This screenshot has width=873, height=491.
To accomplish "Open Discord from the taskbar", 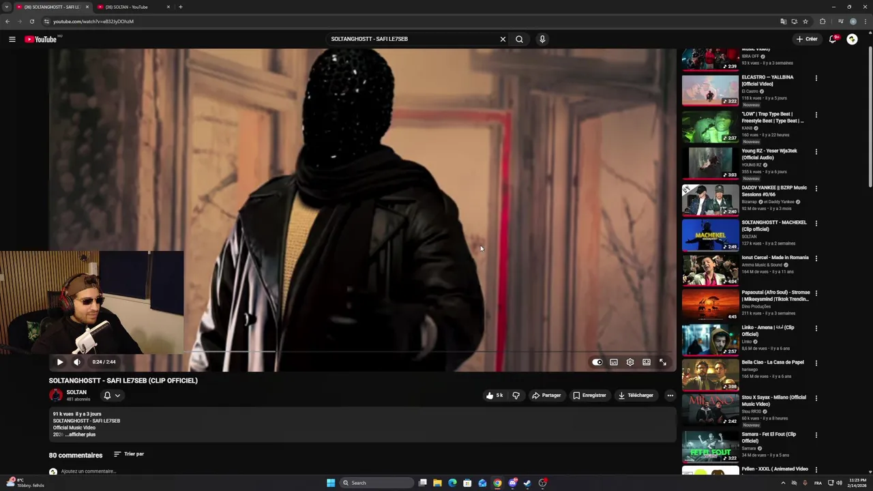I will (x=512, y=483).
